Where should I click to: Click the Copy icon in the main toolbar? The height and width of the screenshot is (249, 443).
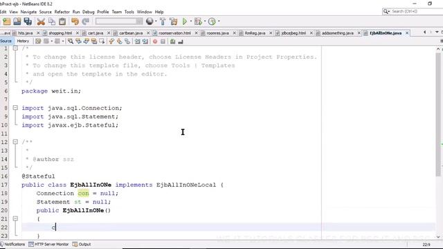[52, 21]
